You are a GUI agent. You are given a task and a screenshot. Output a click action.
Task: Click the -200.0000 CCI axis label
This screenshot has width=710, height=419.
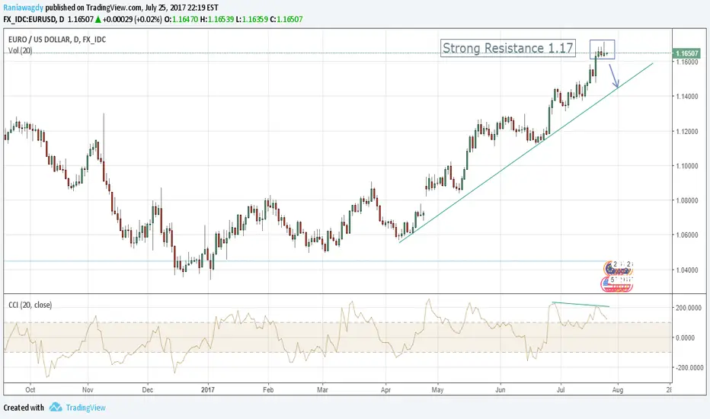pos(688,368)
